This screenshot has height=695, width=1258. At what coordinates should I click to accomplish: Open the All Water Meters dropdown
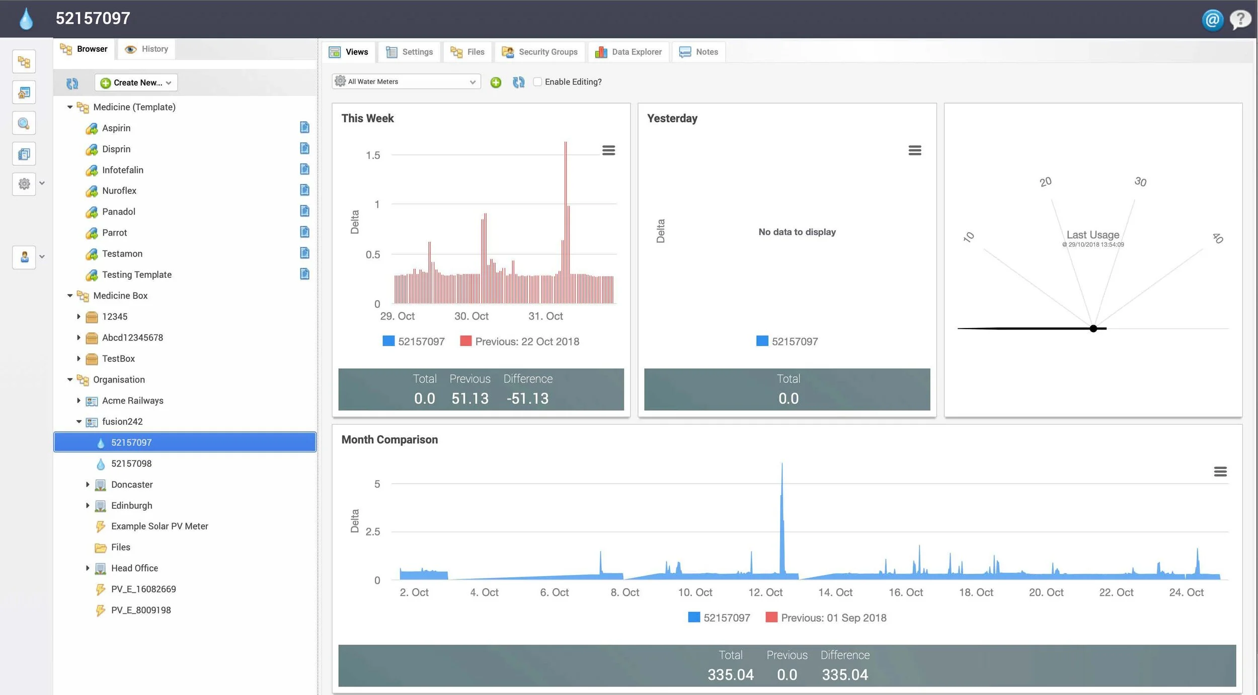[406, 82]
